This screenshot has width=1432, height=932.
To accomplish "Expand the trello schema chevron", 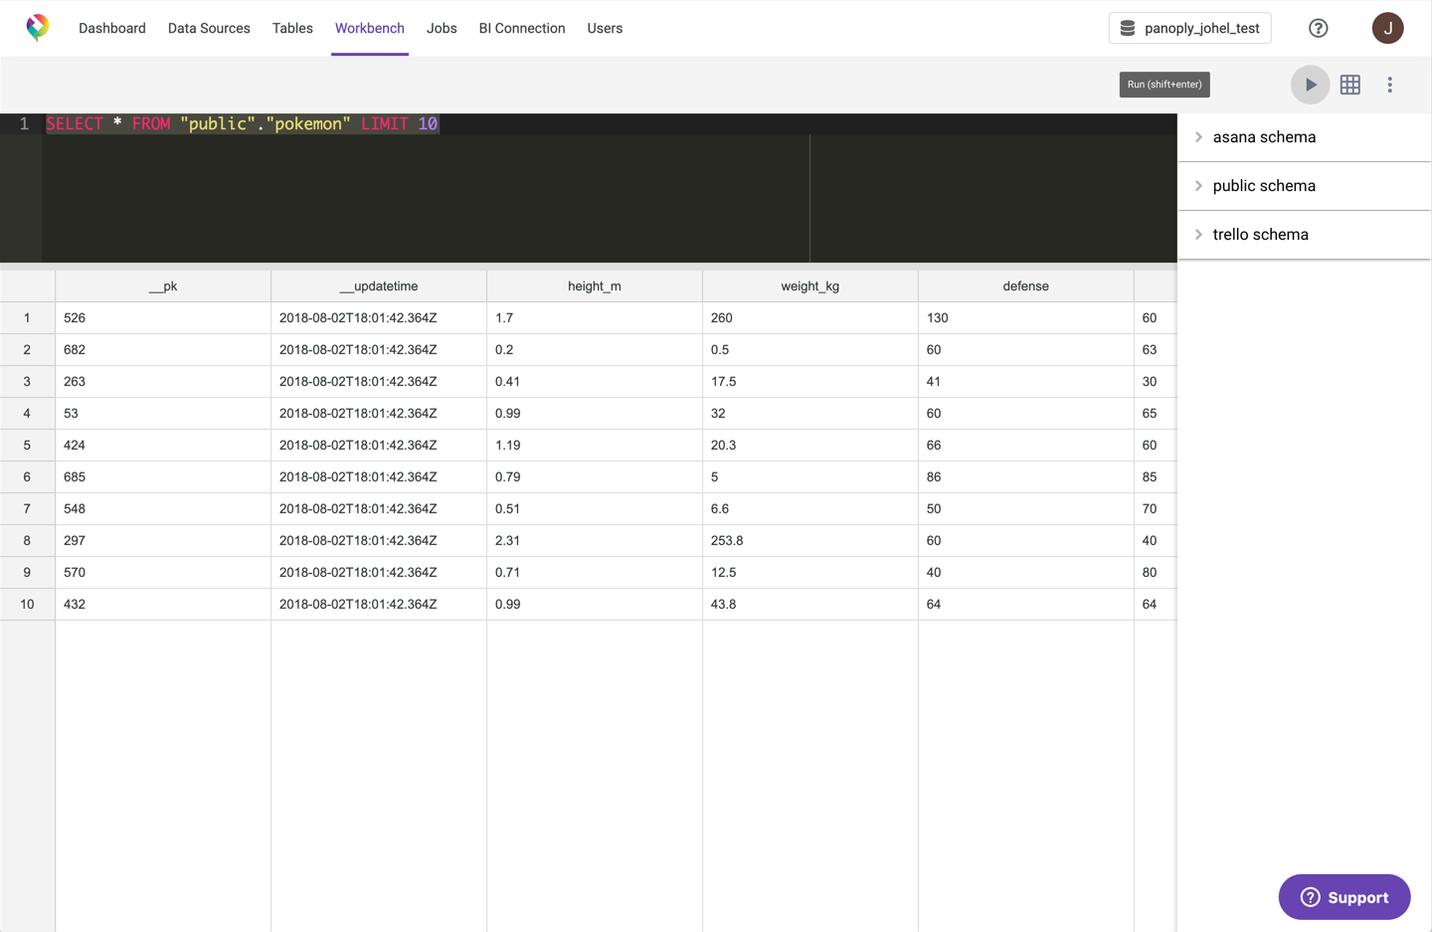I will [1198, 235].
